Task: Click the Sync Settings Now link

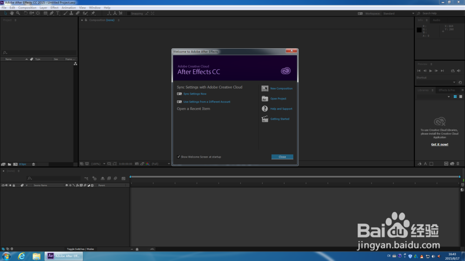Action: [195, 94]
